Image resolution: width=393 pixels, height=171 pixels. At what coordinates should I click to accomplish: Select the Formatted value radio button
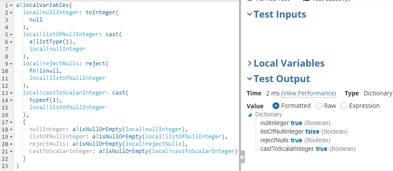pyautogui.click(x=275, y=106)
